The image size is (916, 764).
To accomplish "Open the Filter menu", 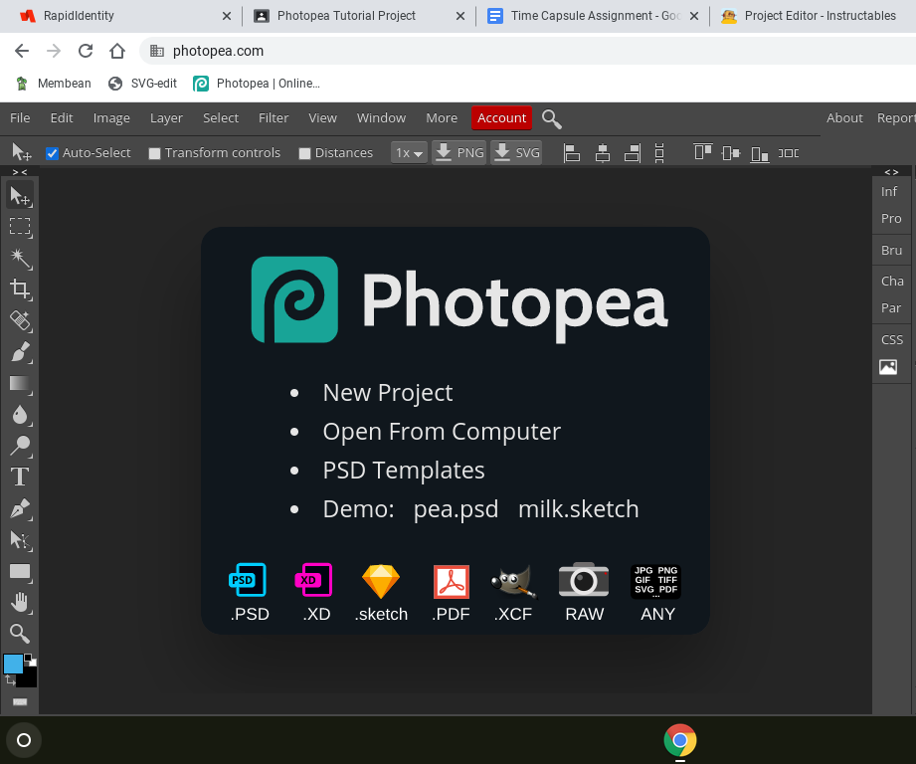I will click(274, 118).
